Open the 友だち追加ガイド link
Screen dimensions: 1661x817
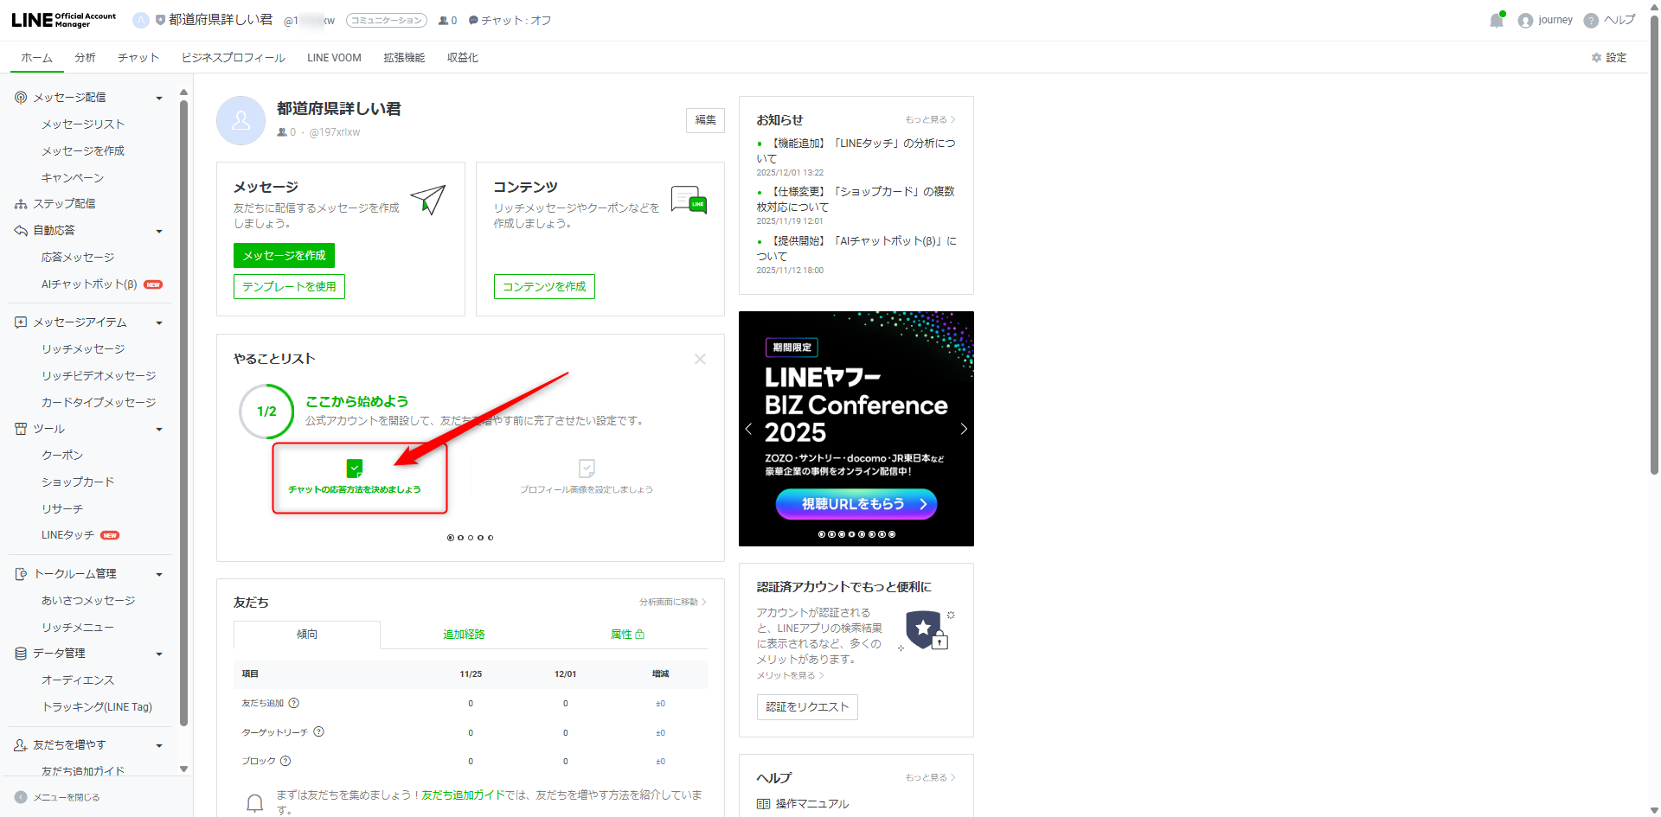click(x=463, y=795)
